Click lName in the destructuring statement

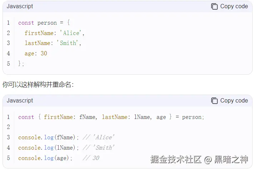tap(142, 117)
